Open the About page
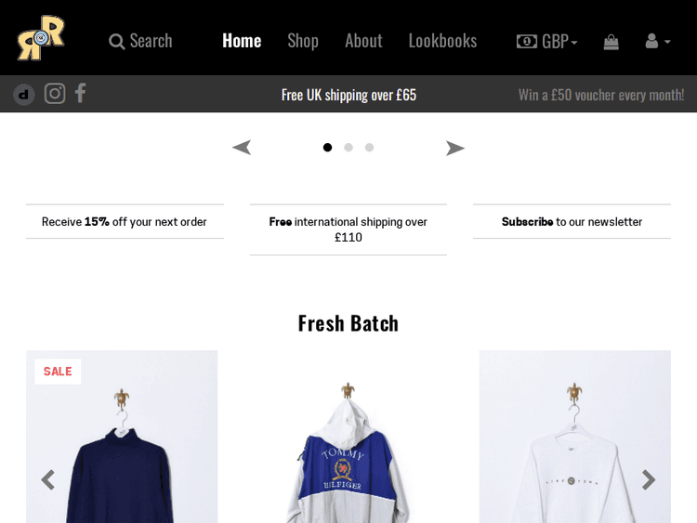 [x=363, y=41]
